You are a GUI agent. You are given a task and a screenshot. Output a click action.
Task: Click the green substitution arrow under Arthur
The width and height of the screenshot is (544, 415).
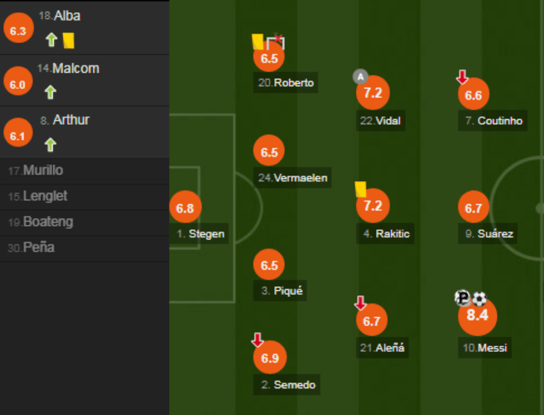(x=51, y=145)
